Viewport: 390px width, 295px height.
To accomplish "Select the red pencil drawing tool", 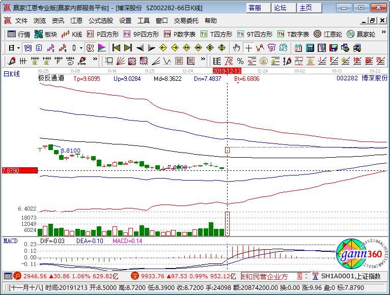I will pyautogui.click(x=11, y=61).
